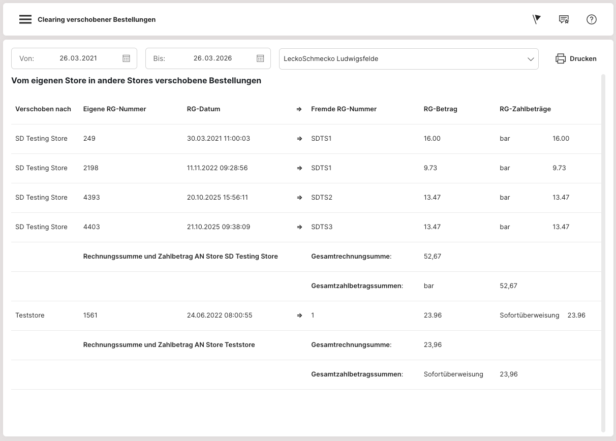Image resolution: width=616 pixels, height=441 pixels.
Task: Click the arrow icon in Teststore row
Action: [x=299, y=316]
